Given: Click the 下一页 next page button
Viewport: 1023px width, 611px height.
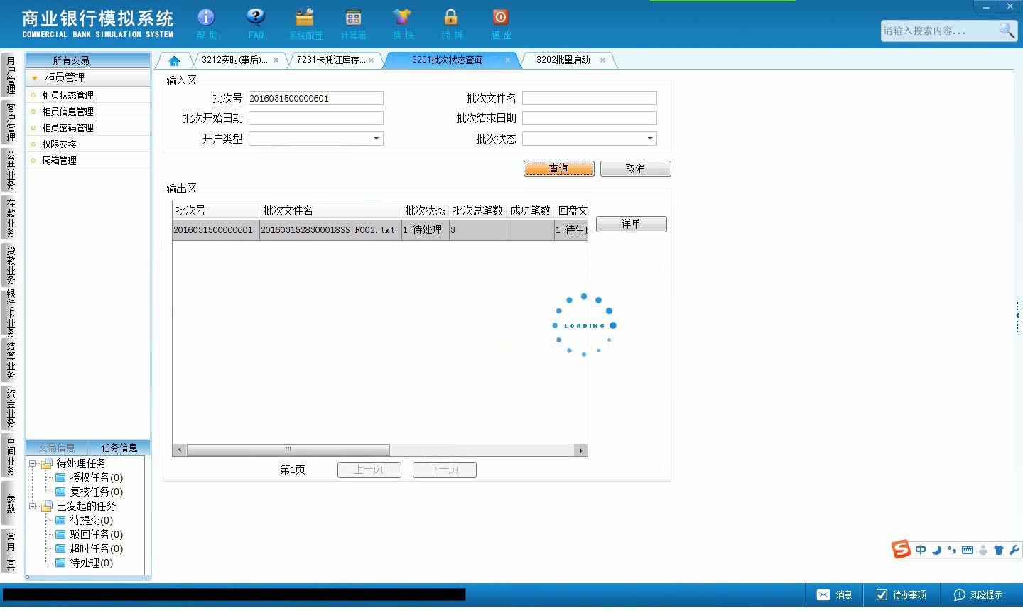Looking at the screenshot, I should point(444,470).
